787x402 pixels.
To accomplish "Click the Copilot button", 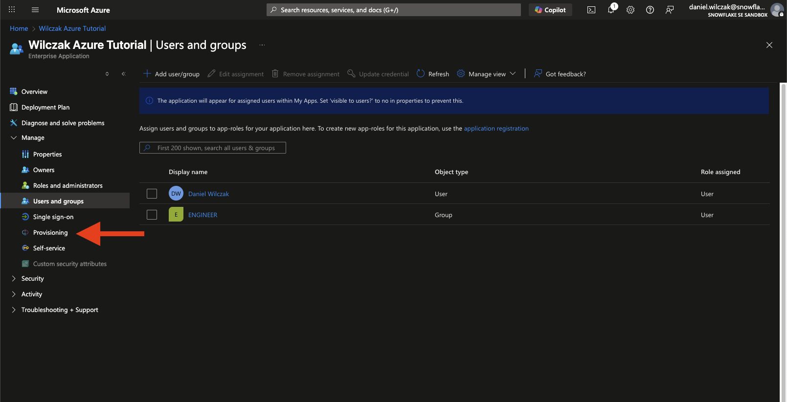I will (x=550, y=10).
